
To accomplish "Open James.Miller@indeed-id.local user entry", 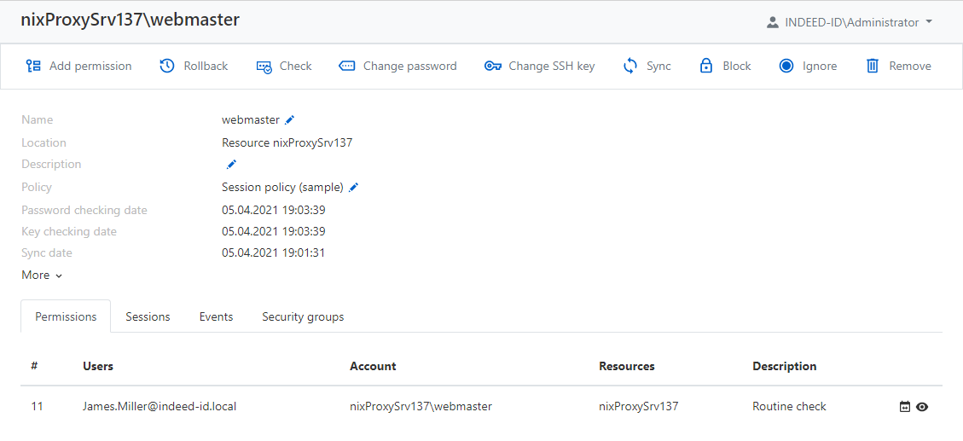I will tap(159, 406).
